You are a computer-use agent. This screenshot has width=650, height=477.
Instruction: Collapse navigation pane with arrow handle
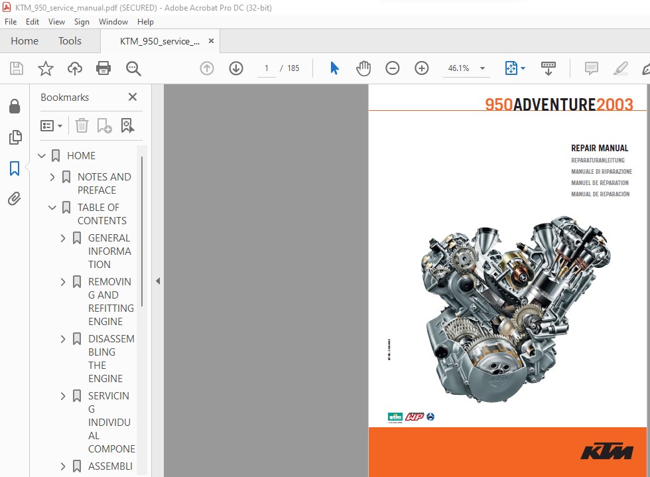tap(158, 281)
